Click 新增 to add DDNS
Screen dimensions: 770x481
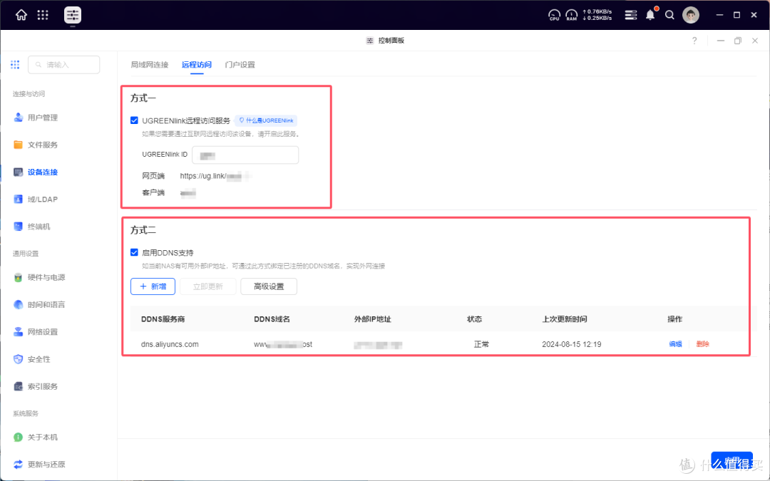[x=153, y=286]
